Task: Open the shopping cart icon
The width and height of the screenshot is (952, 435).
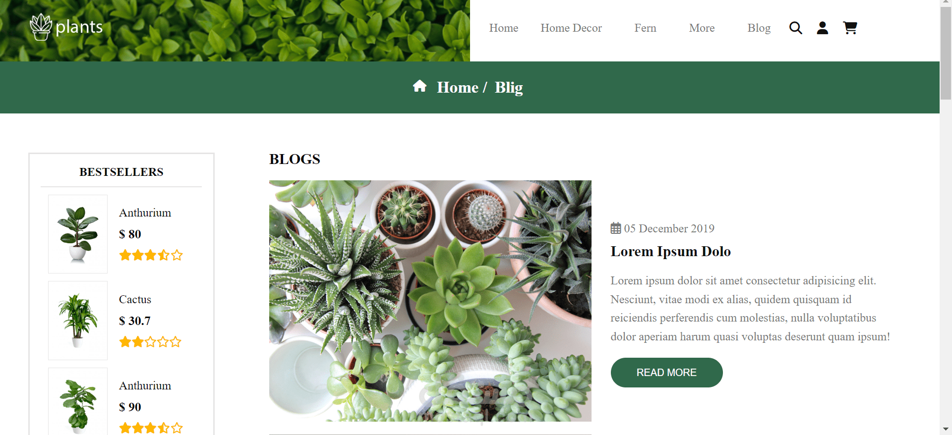Action: tap(850, 28)
